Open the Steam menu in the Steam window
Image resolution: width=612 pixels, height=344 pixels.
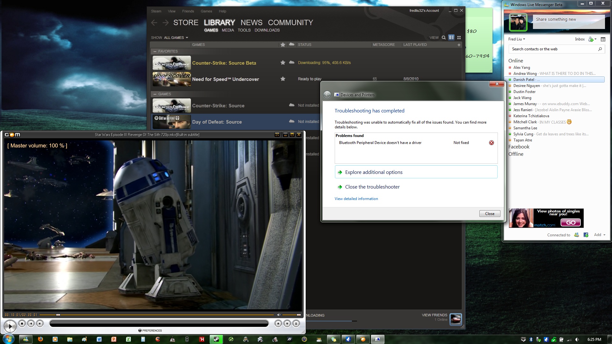click(x=156, y=11)
